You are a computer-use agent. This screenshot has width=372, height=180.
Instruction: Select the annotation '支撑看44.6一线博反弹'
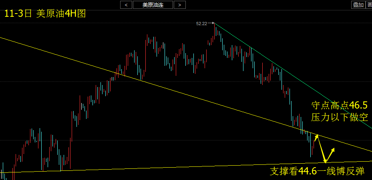317,171
